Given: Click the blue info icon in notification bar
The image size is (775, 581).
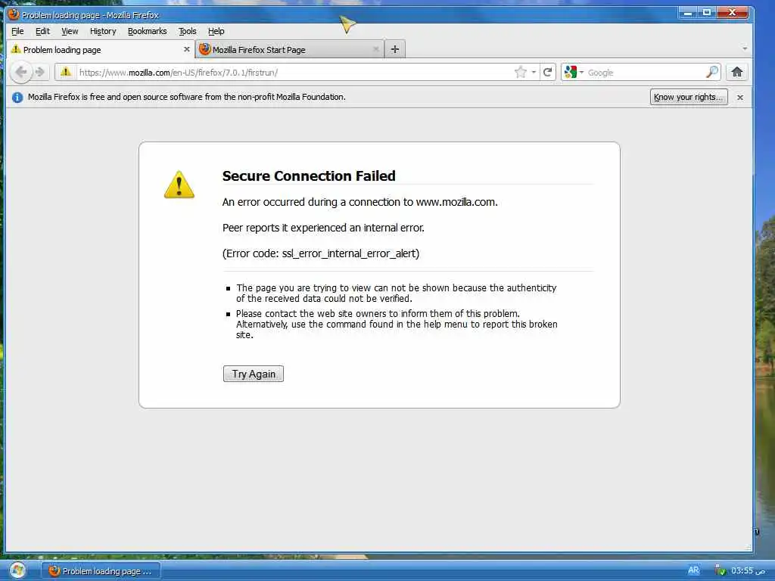Looking at the screenshot, I should 17,98.
